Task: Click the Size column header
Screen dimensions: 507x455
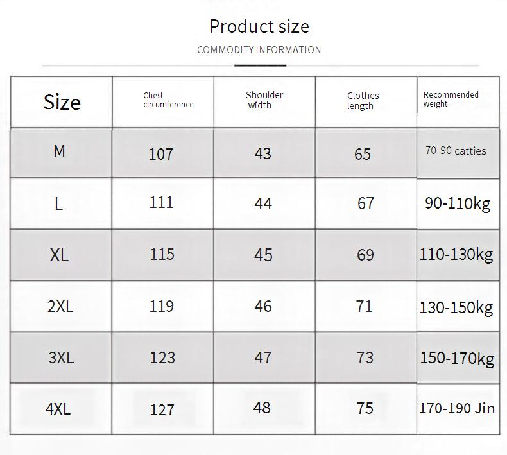Action: [62, 102]
